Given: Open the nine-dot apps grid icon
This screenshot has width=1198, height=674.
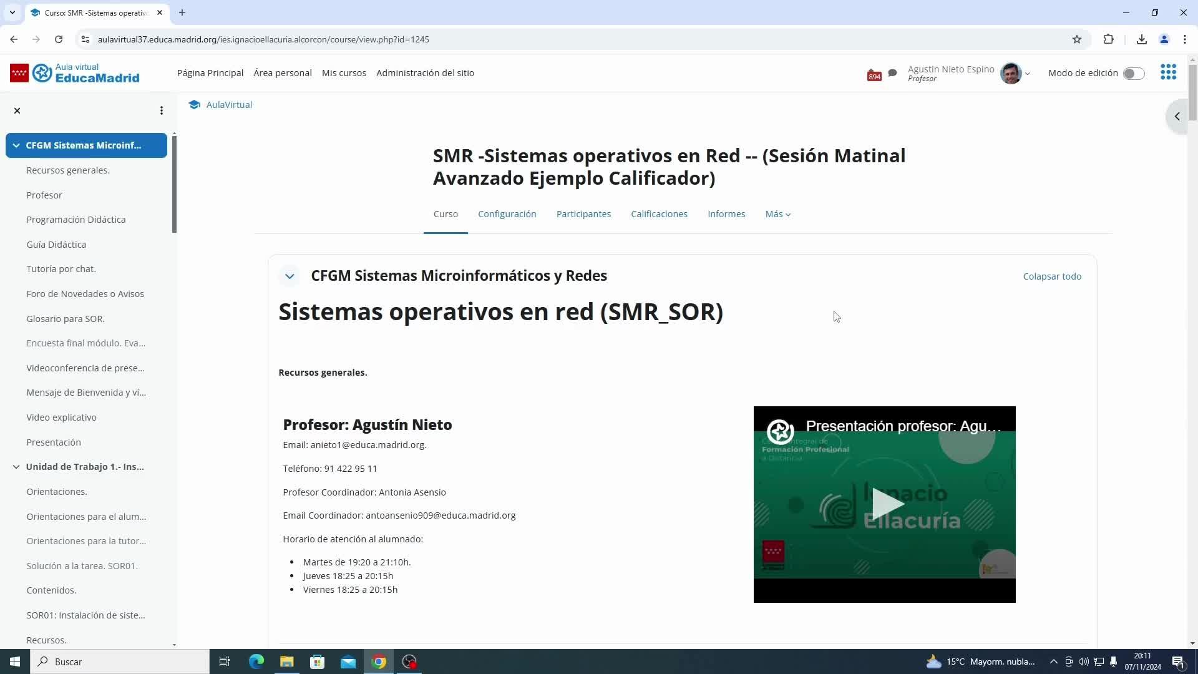Looking at the screenshot, I should pos(1168,72).
